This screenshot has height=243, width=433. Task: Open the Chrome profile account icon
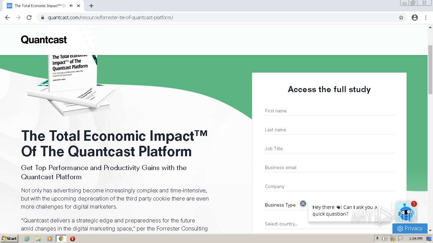pyautogui.click(x=415, y=18)
